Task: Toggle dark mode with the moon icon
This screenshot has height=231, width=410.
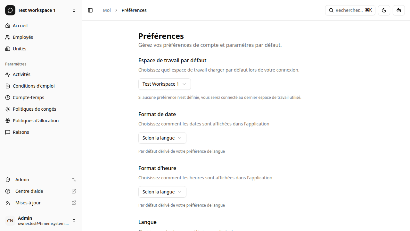Action: (384, 10)
